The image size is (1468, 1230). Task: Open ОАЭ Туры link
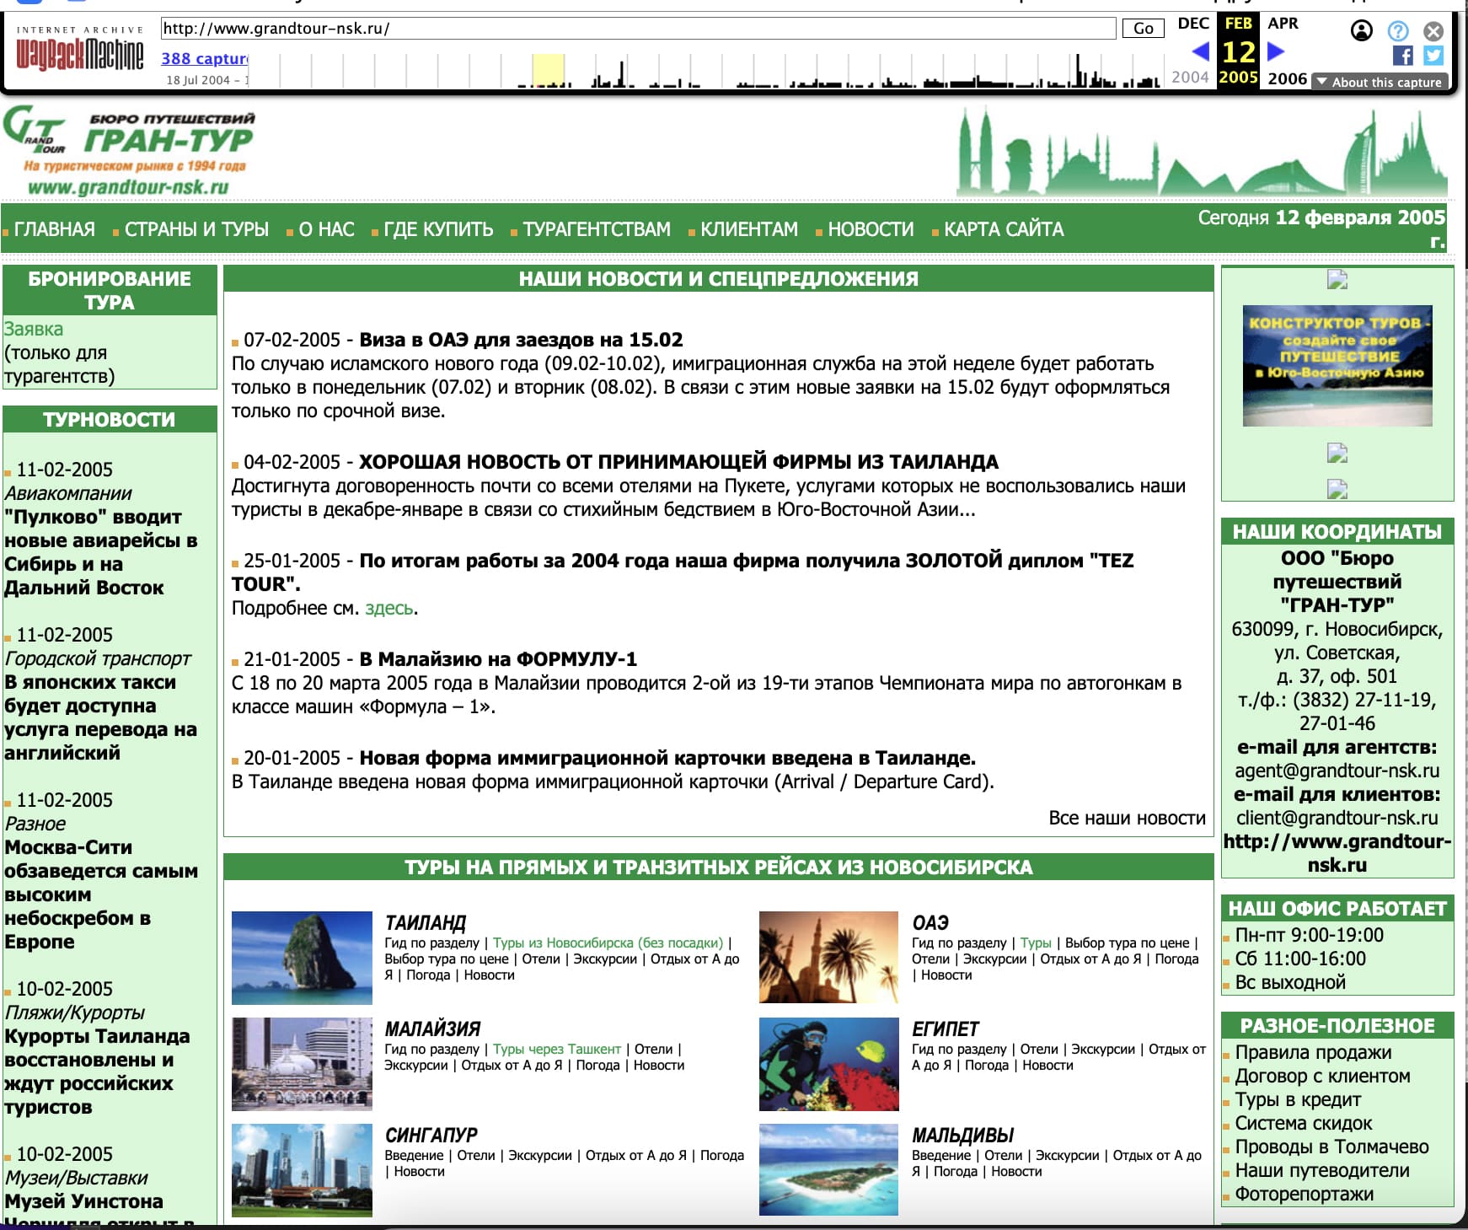pos(1036,943)
